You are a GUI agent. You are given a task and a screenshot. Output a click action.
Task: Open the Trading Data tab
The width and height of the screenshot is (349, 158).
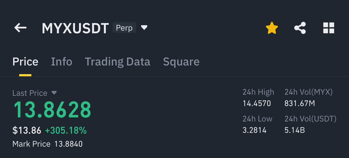tap(118, 62)
